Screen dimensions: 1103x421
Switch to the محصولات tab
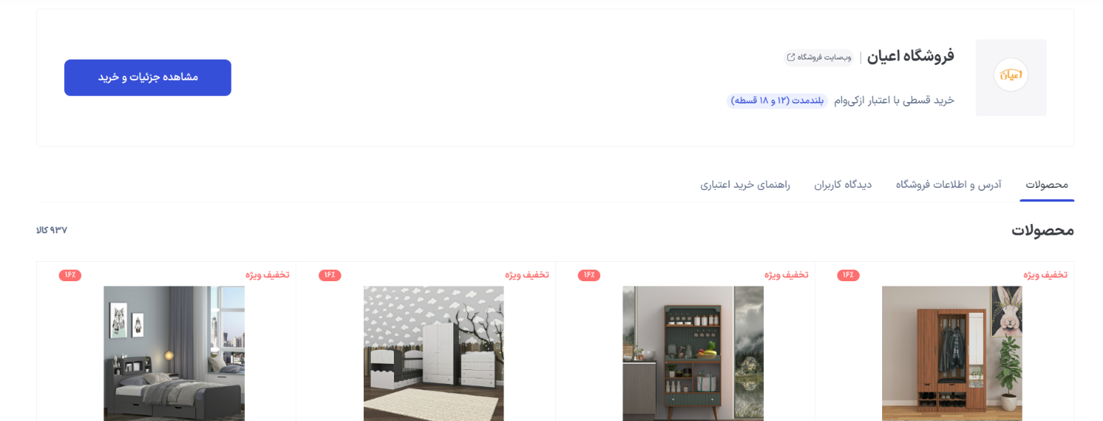[x=1047, y=185]
